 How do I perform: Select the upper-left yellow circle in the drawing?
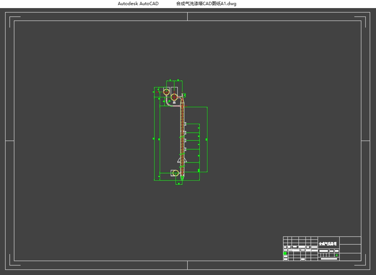point(166,91)
